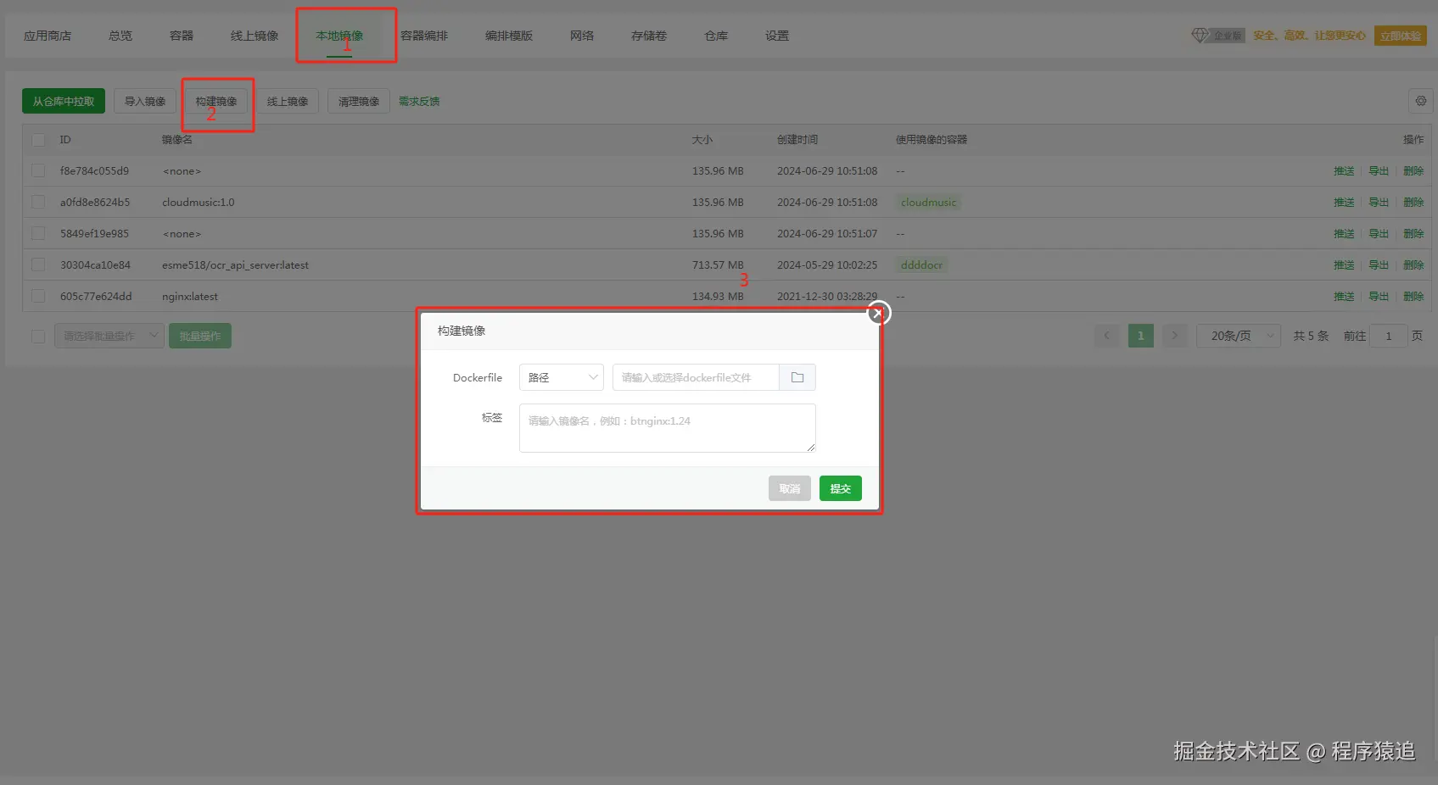The image size is (1438, 785).
Task: Go to the previous page with the left arrow
Action: (x=1106, y=336)
